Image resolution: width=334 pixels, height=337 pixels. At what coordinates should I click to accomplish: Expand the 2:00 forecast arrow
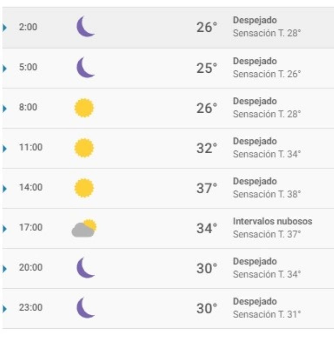[x=5, y=27]
